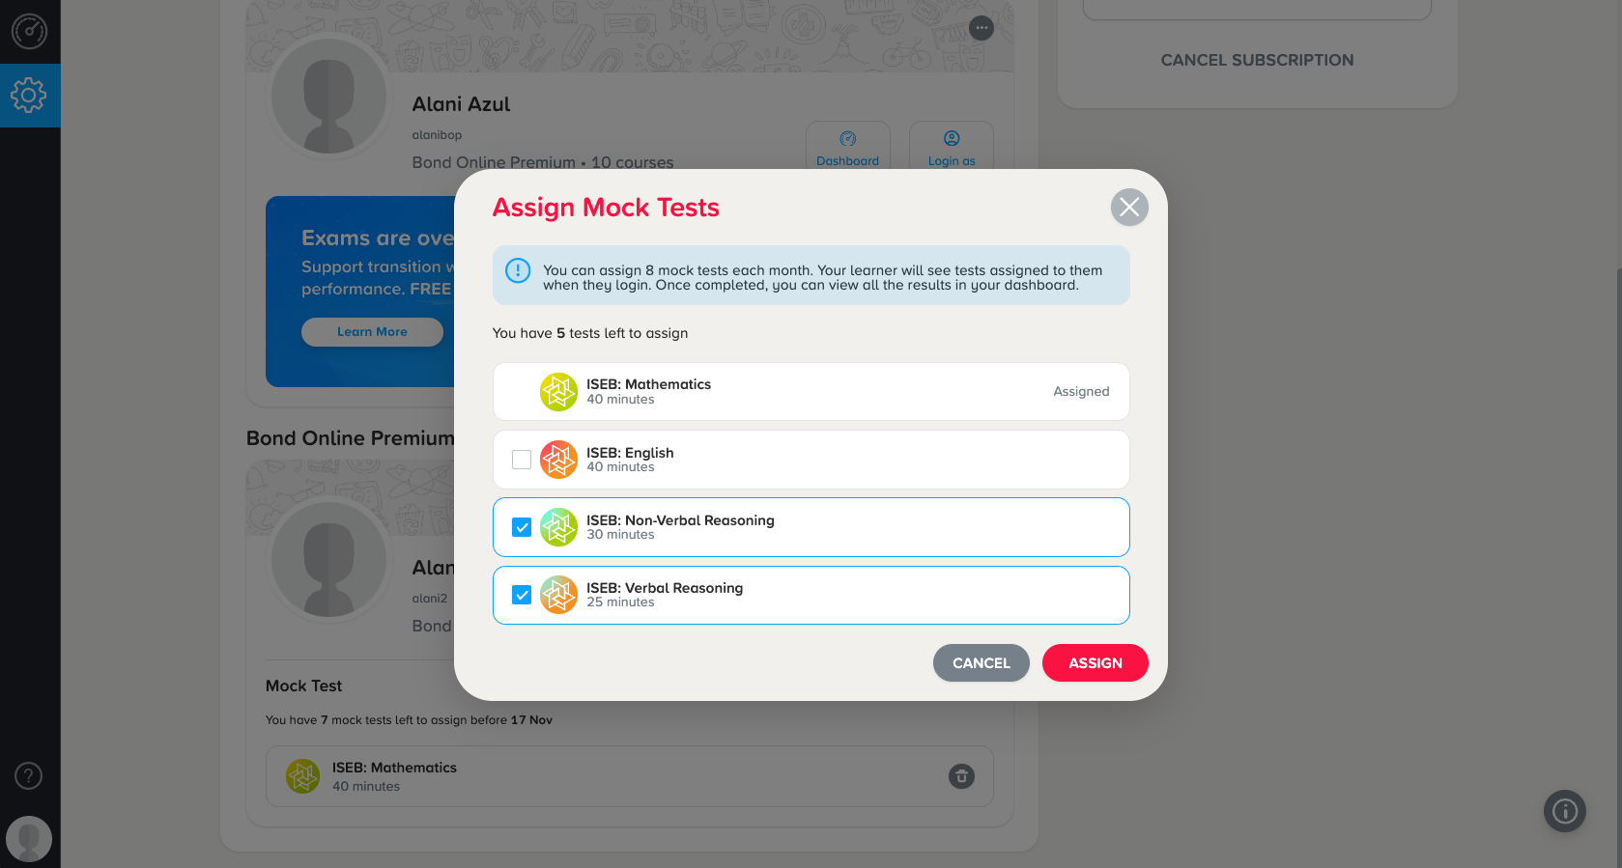Click the Learn More button on banner

[372, 332]
